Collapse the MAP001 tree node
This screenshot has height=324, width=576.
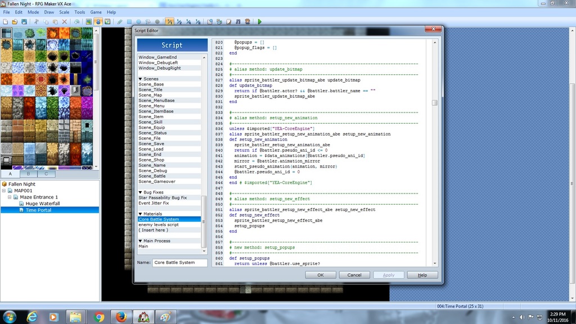click(4, 191)
